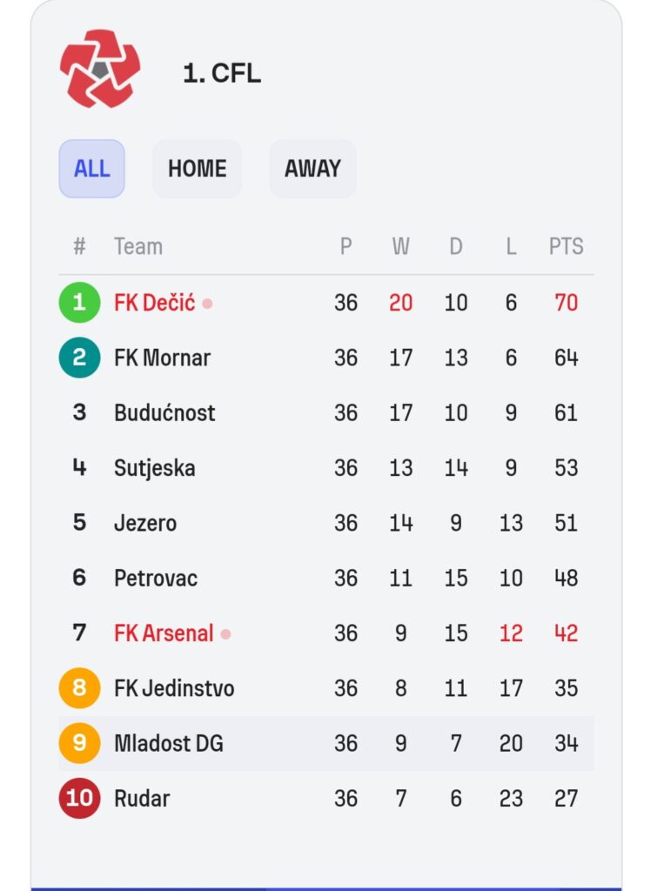Switch to the HOME standings tab

(x=198, y=169)
